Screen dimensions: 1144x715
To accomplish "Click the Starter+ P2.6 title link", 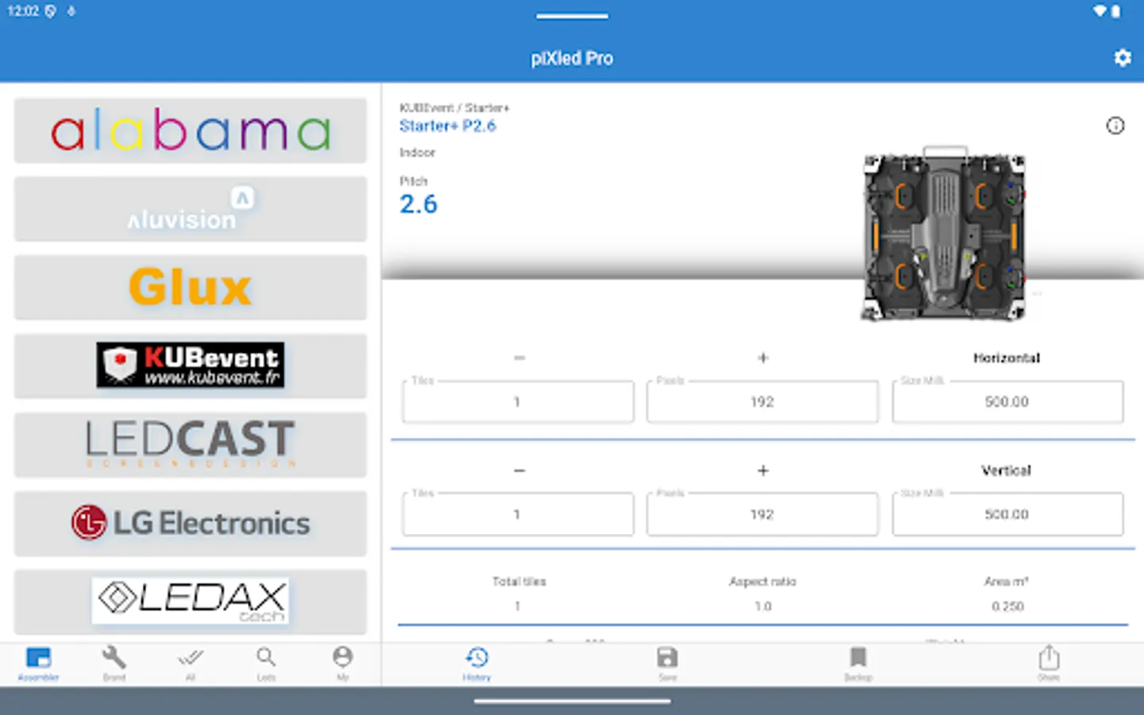I will pos(447,126).
